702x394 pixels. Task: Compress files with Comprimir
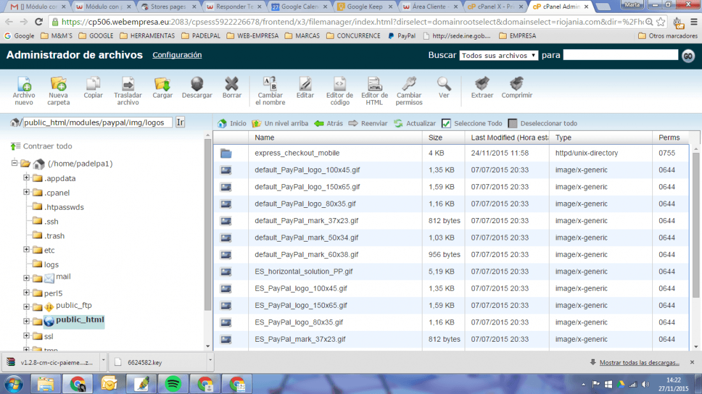coord(517,87)
